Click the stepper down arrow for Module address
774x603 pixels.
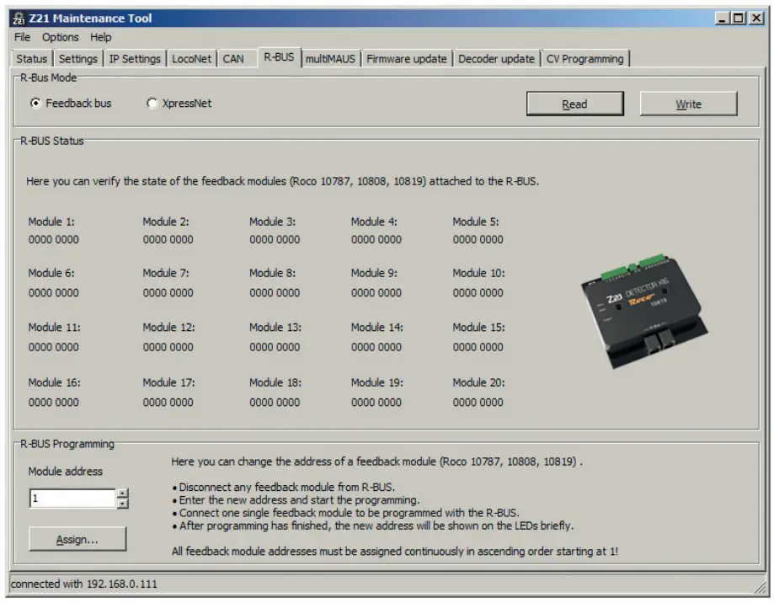(123, 503)
